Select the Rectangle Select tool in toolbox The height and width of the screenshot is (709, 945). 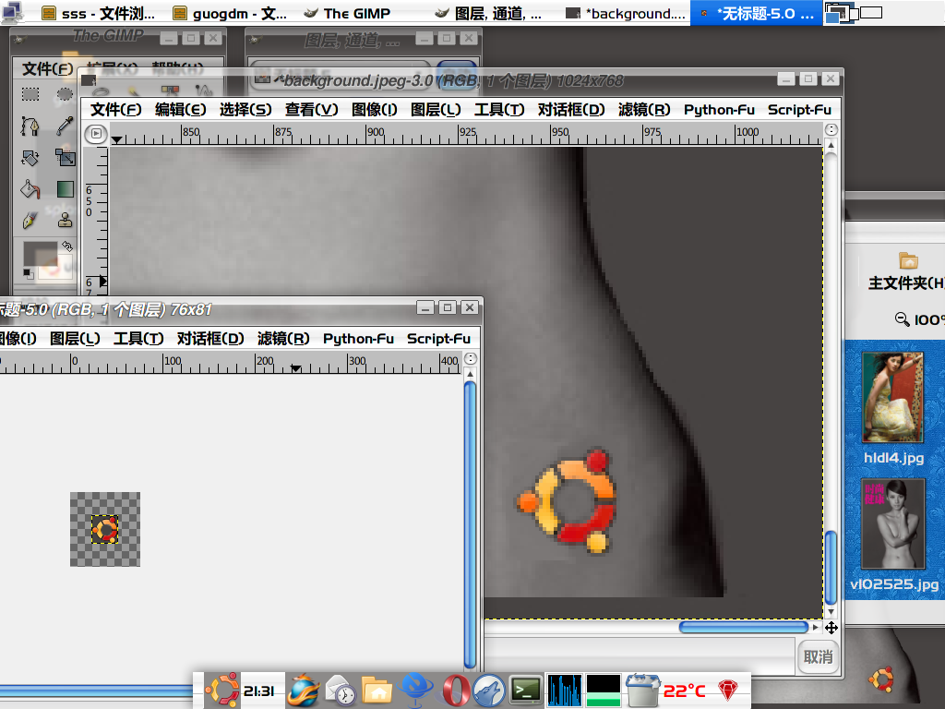point(30,94)
